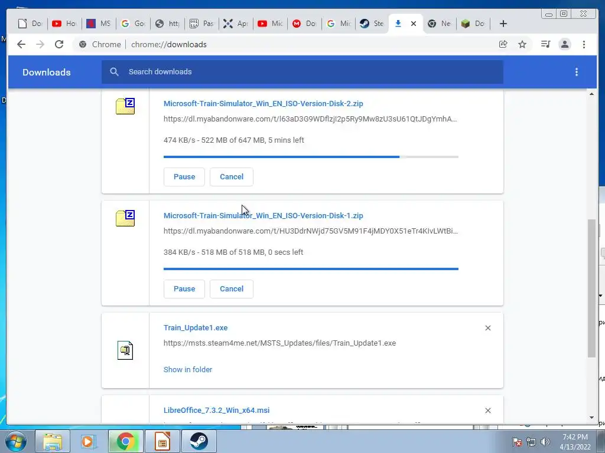Open Windows Media Player from the taskbar
605x453 pixels.
(89, 441)
